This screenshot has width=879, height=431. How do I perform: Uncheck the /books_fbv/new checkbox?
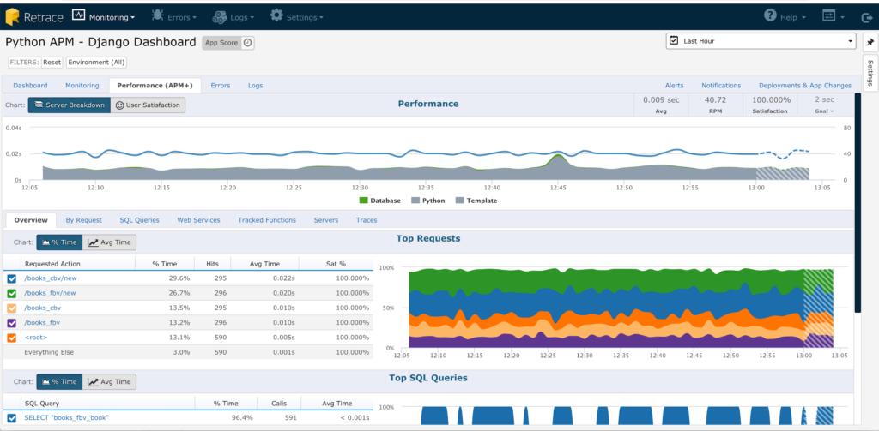click(x=12, y=293)
